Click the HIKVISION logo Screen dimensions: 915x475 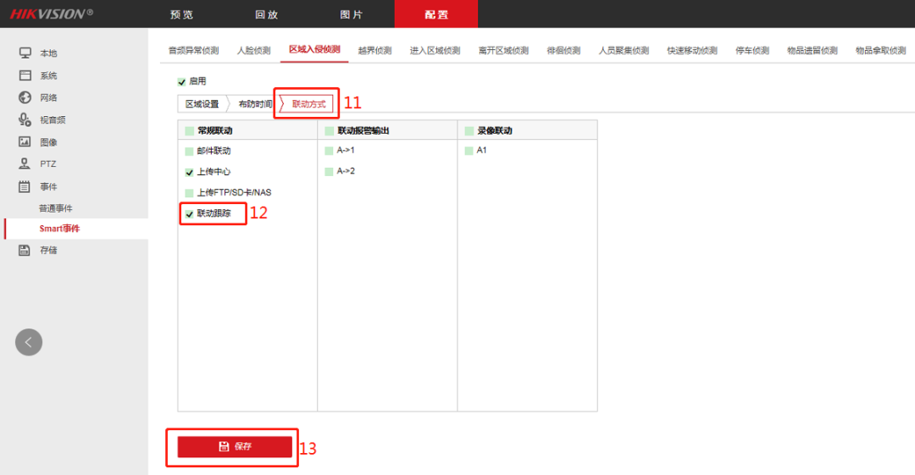(x=52, y=14)
